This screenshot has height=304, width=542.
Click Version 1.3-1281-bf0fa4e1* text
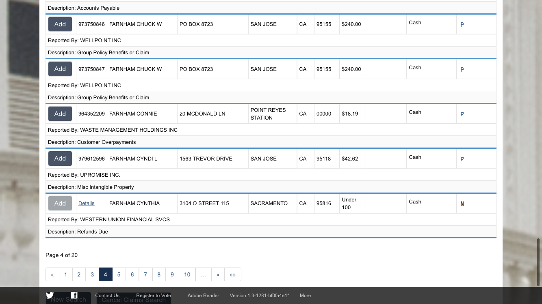click(x=259, y=295)
